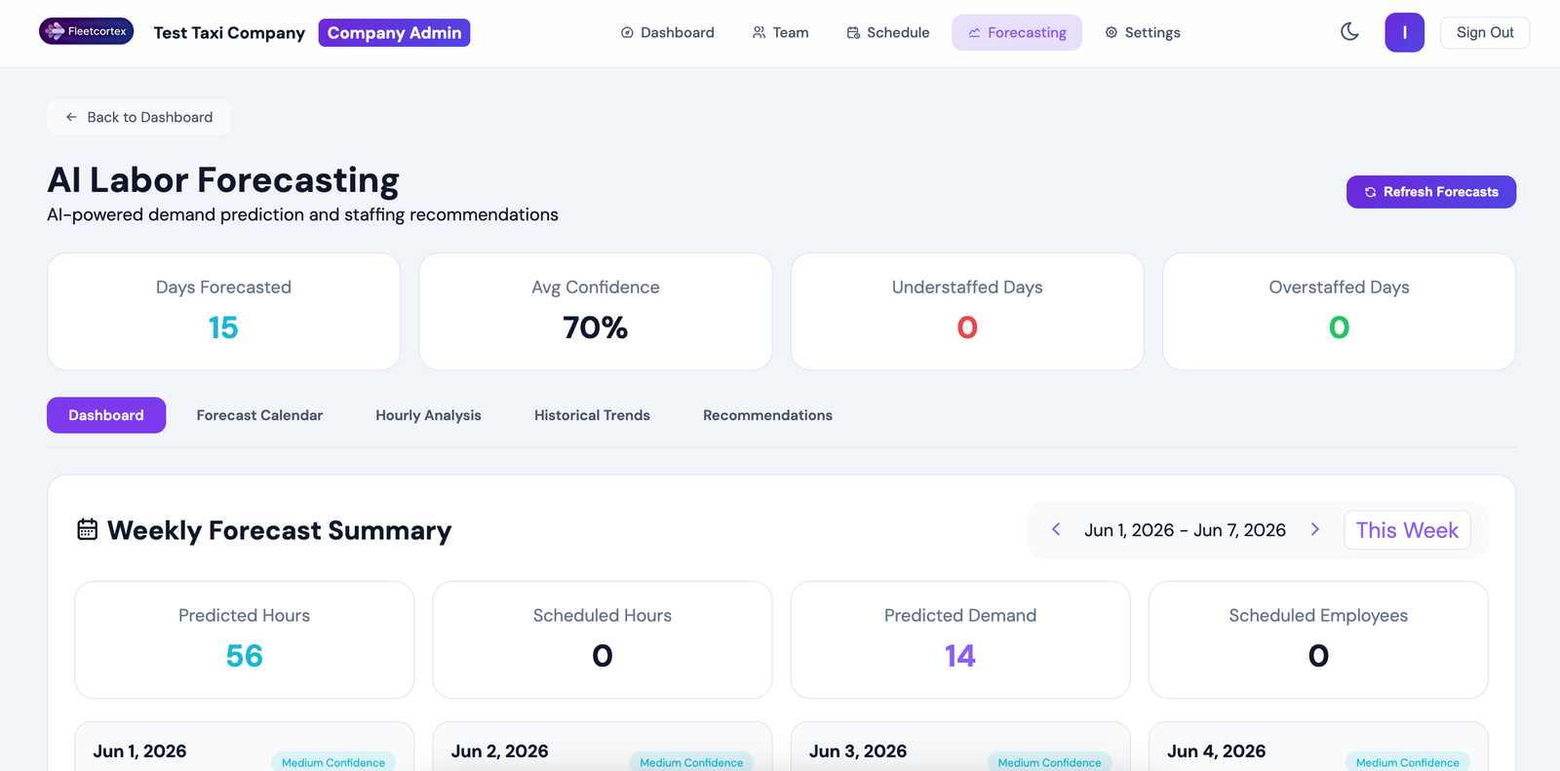Switch to Historical Trends tab
Viewport: 1560px width, 771px height.
click(592, 415)
